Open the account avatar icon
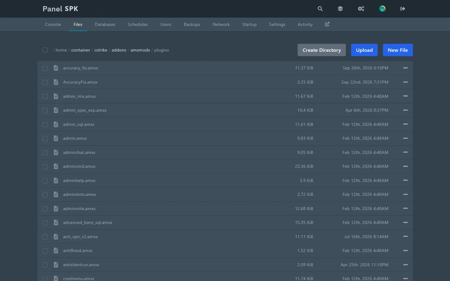 click(382, 9)
